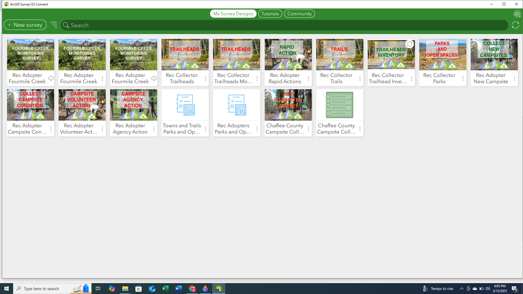
Task: Open Outlook from taskbar
Action: pyautogui.click(x=152, y=289)
